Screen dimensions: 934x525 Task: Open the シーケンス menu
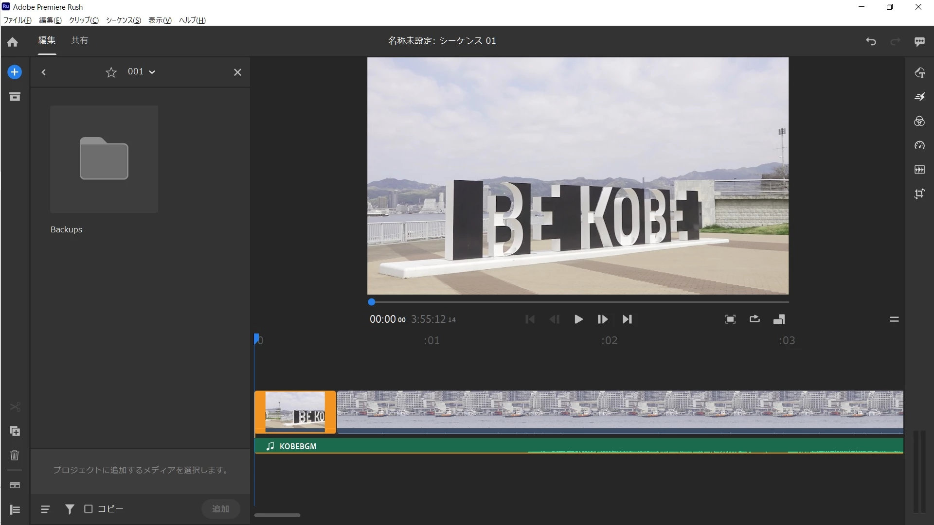tap(123, 20)
